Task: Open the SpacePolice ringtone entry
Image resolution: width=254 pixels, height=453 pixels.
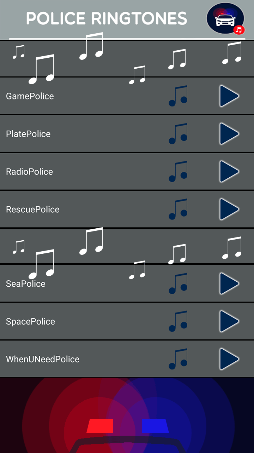Action: tap(31, 321)
